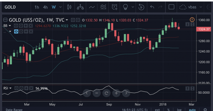This screenshot has height=111, width=213.
Task: Start bar replay mode
Action: pyautogui.click(x=141, y=7)
